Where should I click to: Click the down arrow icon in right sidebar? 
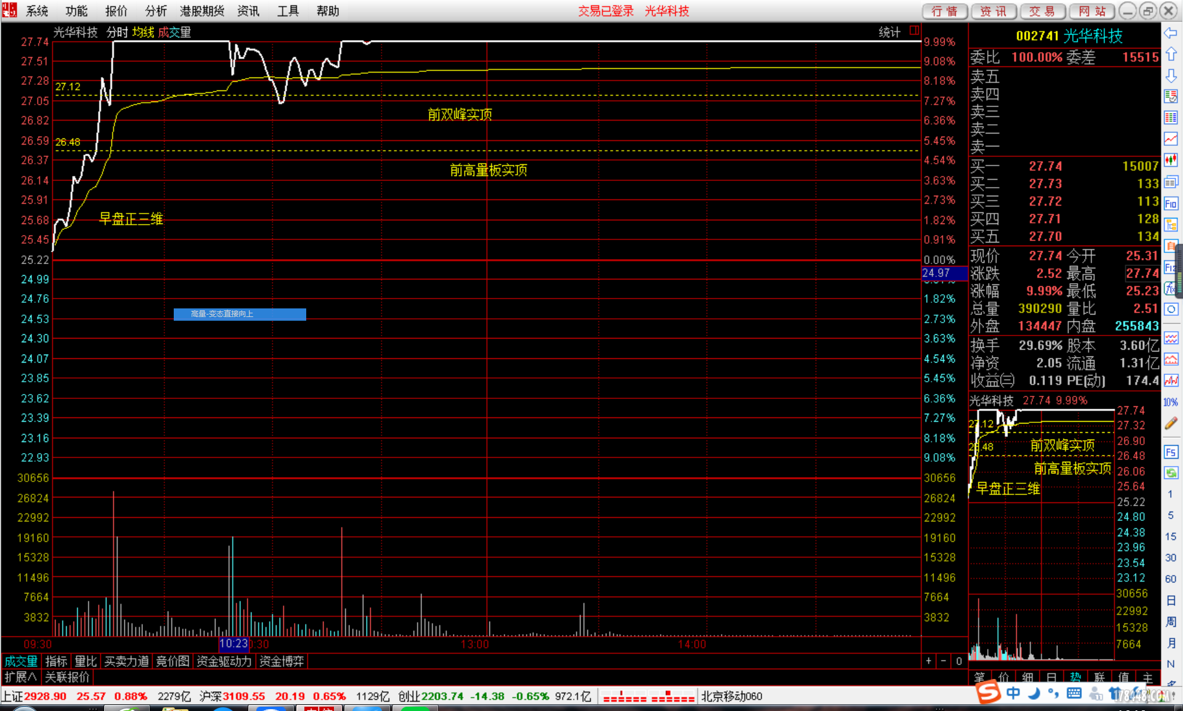(x=1171, y=76)
